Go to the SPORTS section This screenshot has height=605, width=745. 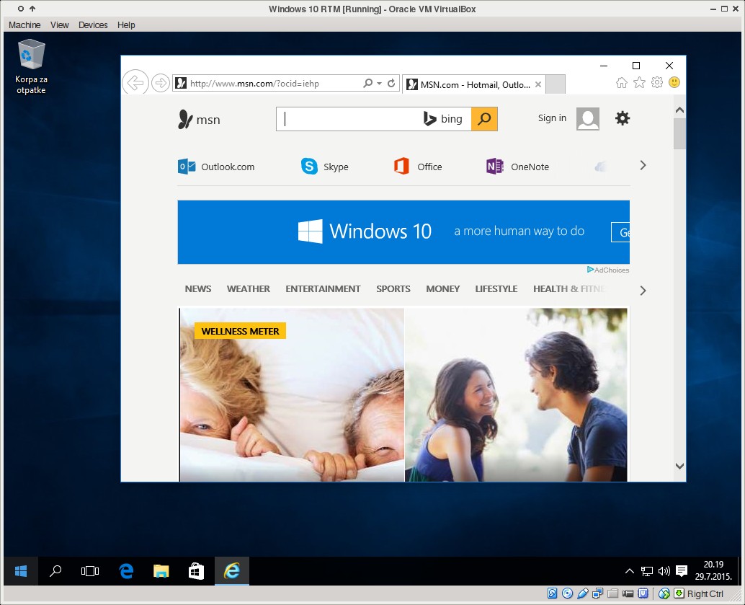click(393, 288)
